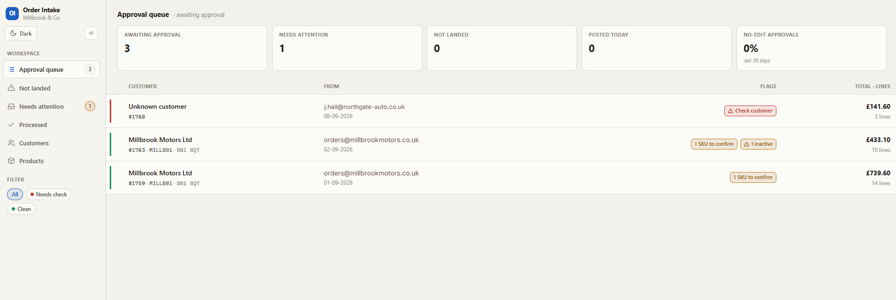Click the Needs attention stat card

347,48
